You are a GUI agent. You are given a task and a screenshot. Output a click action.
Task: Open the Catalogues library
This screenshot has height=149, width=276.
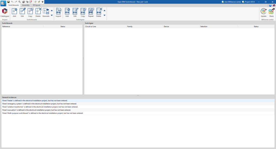pos(5,13)
